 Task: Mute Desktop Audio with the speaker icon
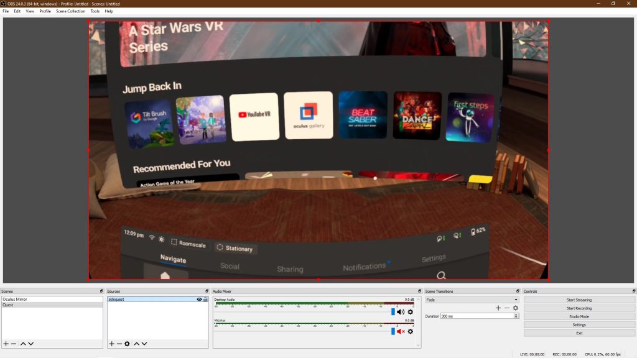point(401,312)
